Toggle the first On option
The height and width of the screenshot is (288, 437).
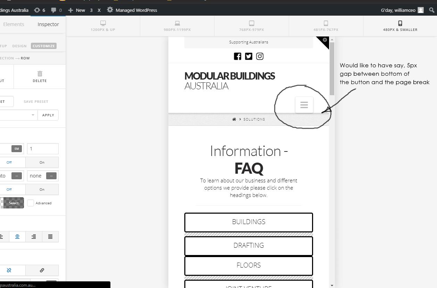(x=42, y=162)
